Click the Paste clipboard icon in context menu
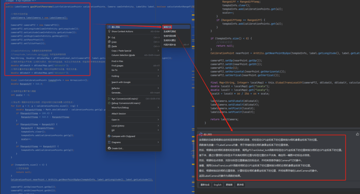Screen dimensions: 360x194 [109, 46]
